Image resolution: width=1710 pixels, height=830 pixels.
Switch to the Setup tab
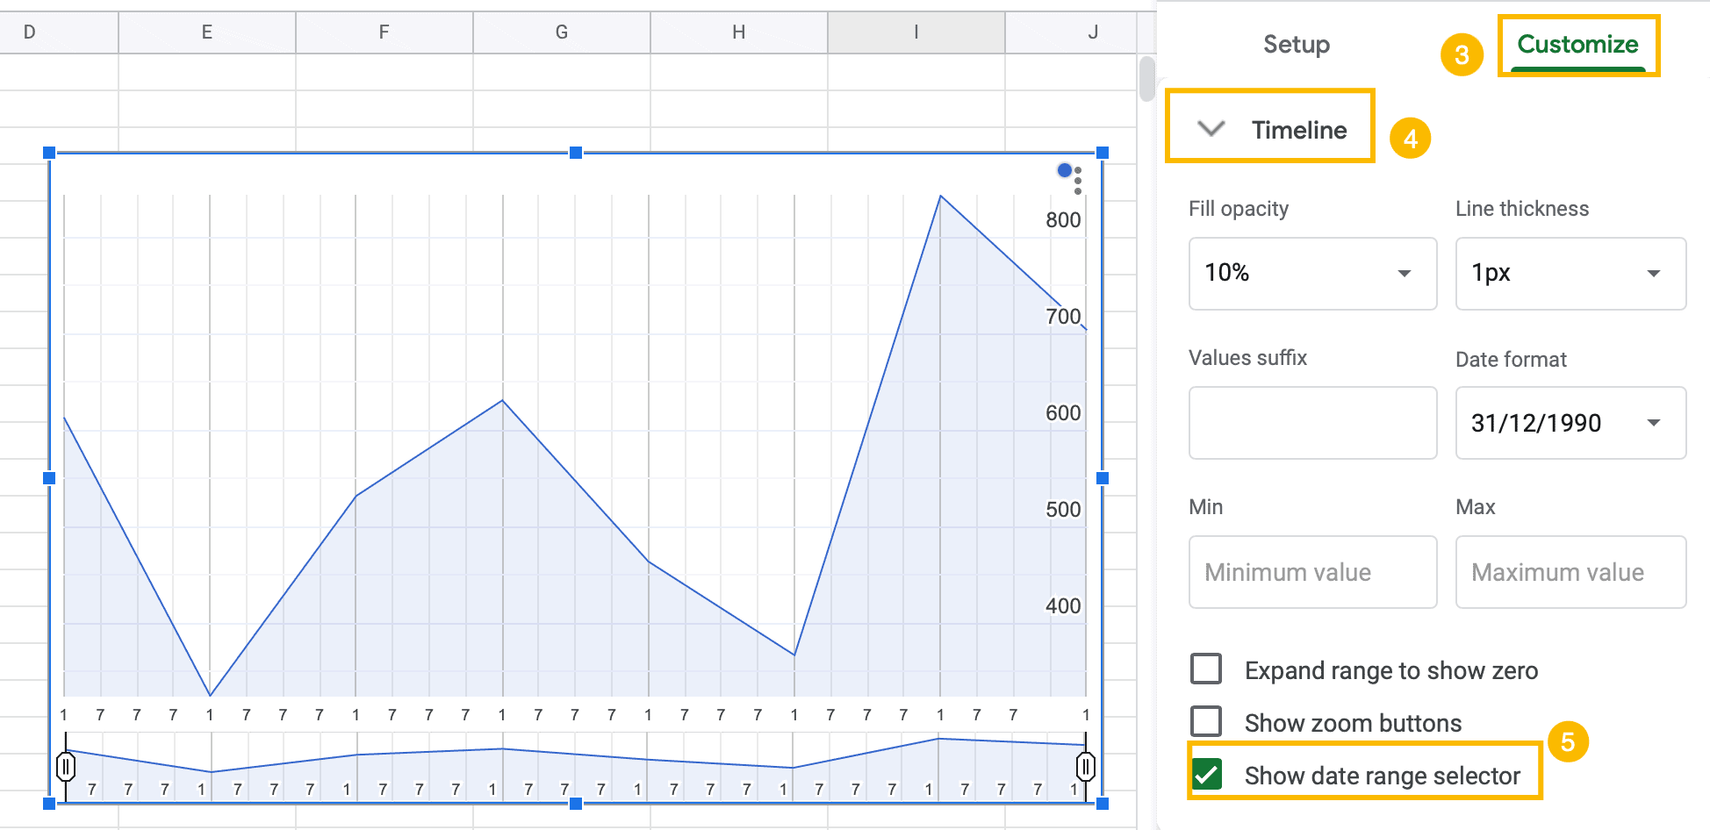1297,44
